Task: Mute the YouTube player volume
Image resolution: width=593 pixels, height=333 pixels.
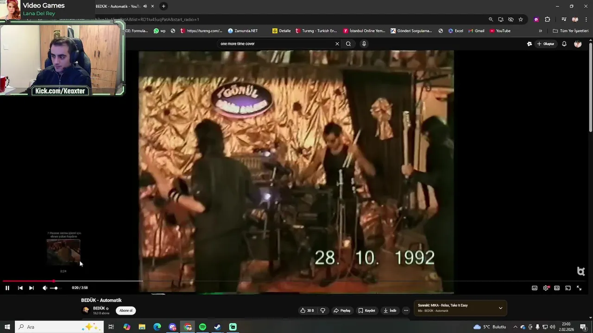Action: (45, 288)
